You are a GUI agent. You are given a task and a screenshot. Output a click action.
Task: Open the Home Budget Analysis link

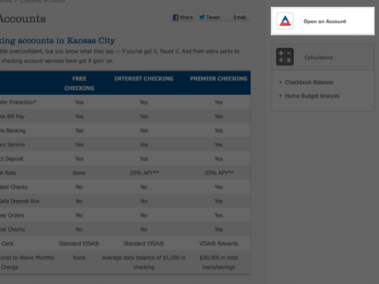[312, 96]
